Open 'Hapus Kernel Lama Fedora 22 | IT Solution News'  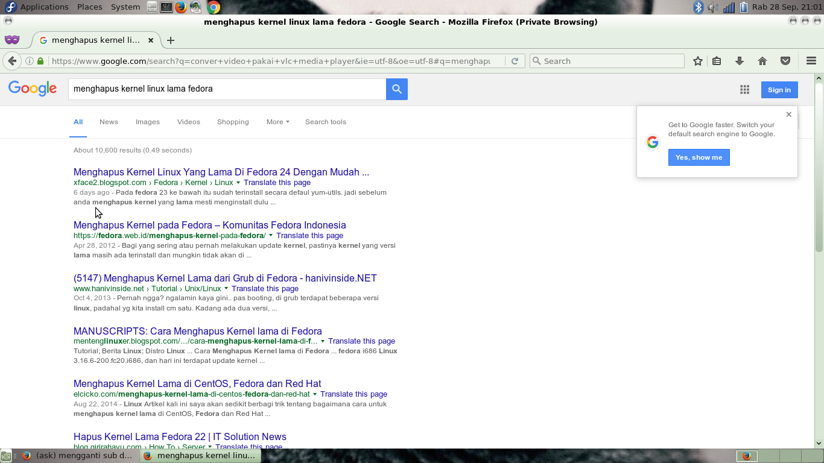coord(180,436)
